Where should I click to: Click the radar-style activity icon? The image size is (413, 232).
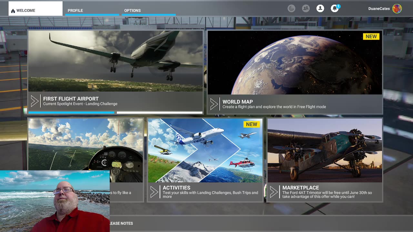tap(291, 9)
